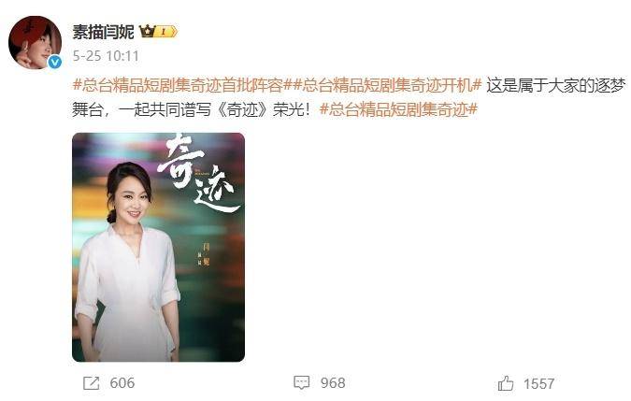Click the thumbs-up like icon
The height and width of the screenshot is (401, 631).
click(x=506, y=383)
